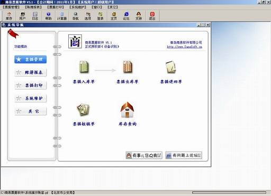Launch the 计算器 calculator toolbar icon
Viewport: 271px width, 196px height.
click(62, 16)
